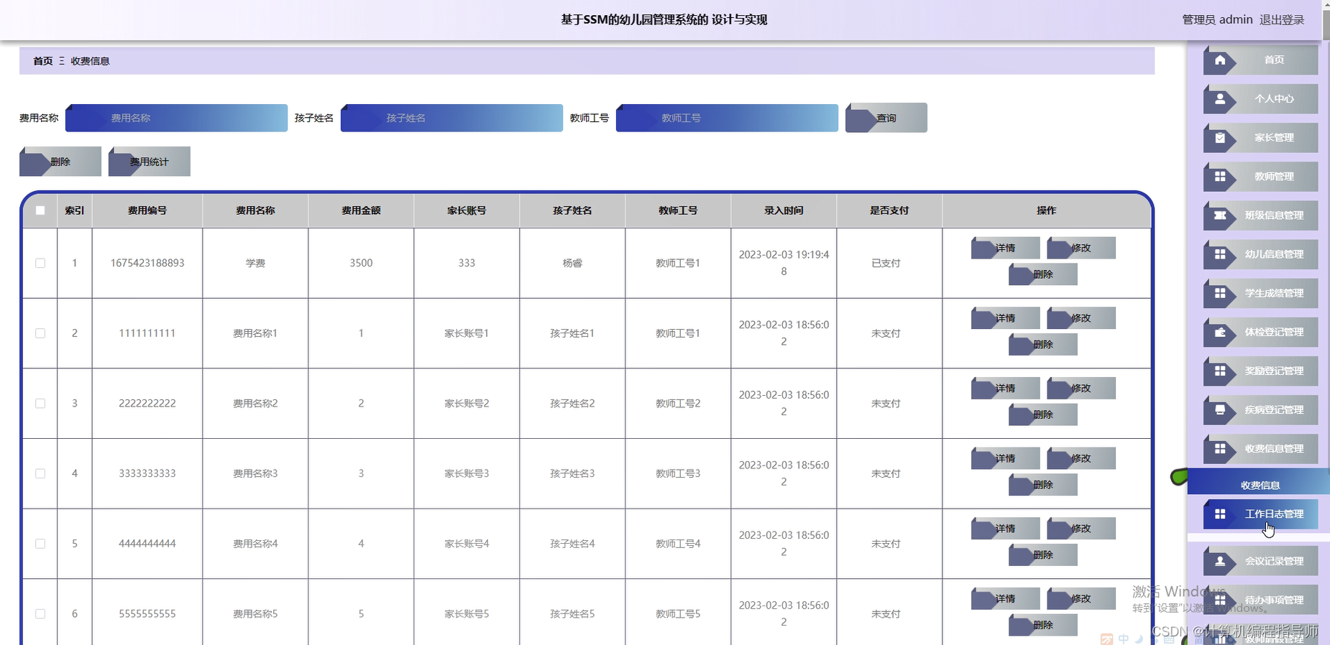Open 教师管理 menu in sidebar

pos(1261,177)
